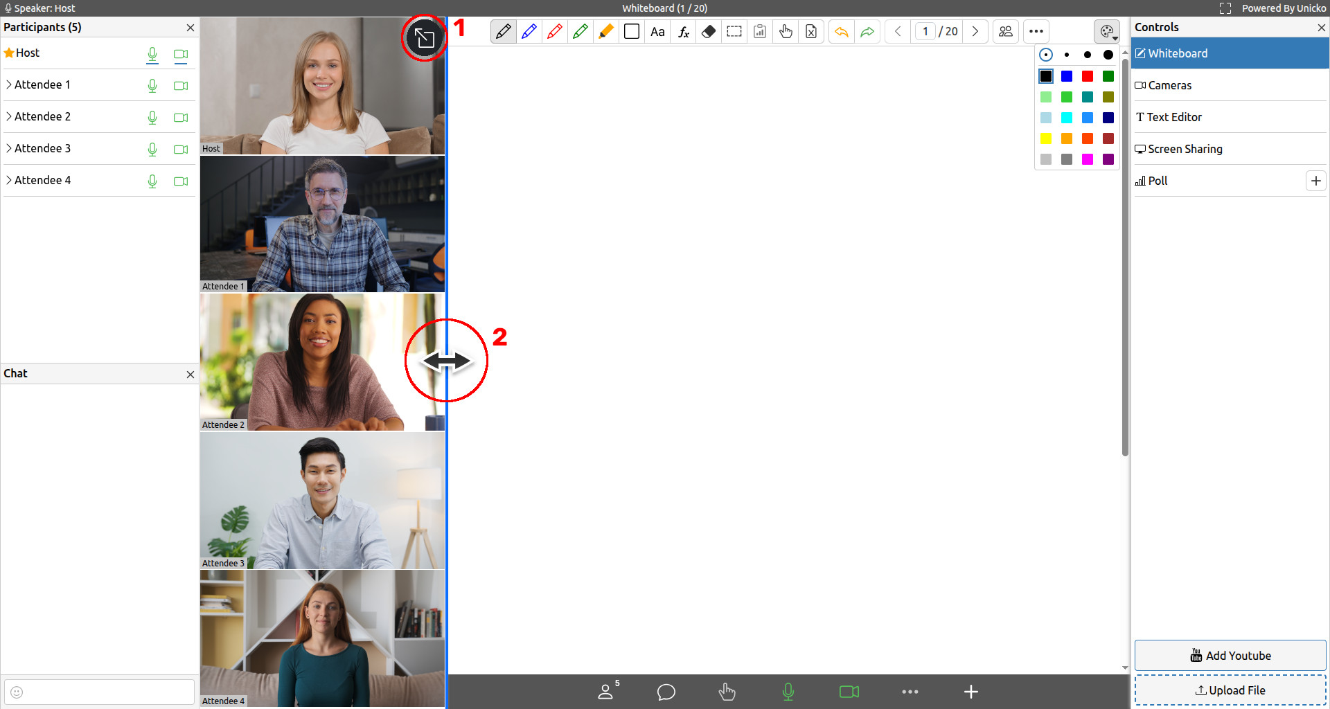The image size is (1330, 709).
Task: Close the Participants panel
Action: coord(190,28)
